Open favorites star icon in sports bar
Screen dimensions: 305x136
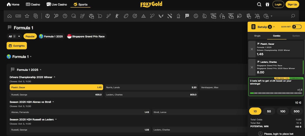(x=27, y=16)
